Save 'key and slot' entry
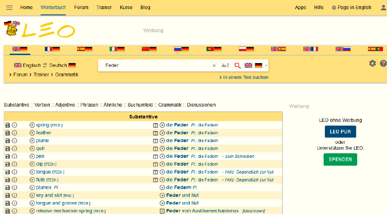Image resolution: width=387 pixels, height=214 pixels. 7,195
